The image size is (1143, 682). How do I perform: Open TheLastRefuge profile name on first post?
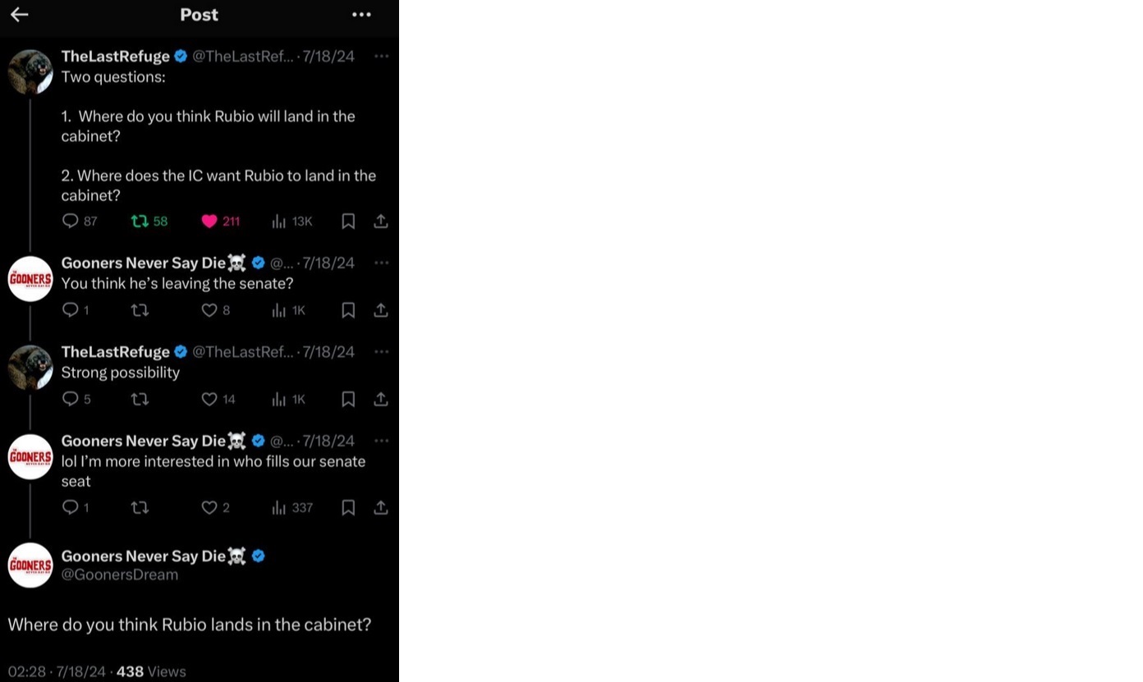tap(116, 56)
